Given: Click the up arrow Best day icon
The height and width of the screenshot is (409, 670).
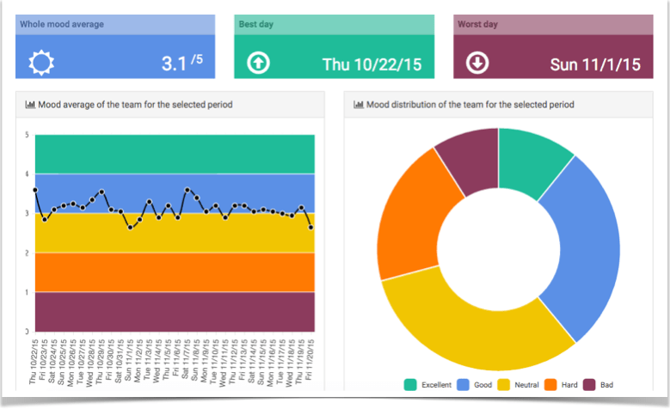Looking at the screenshot, I should [x=257, y=63].
